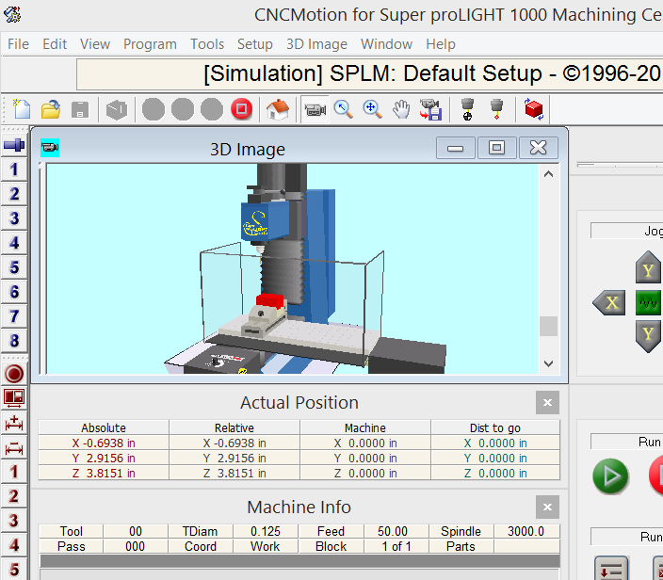The width and height of the screenshot is (663, 580).
Task: Create a new program file
Action: (22, 109)
